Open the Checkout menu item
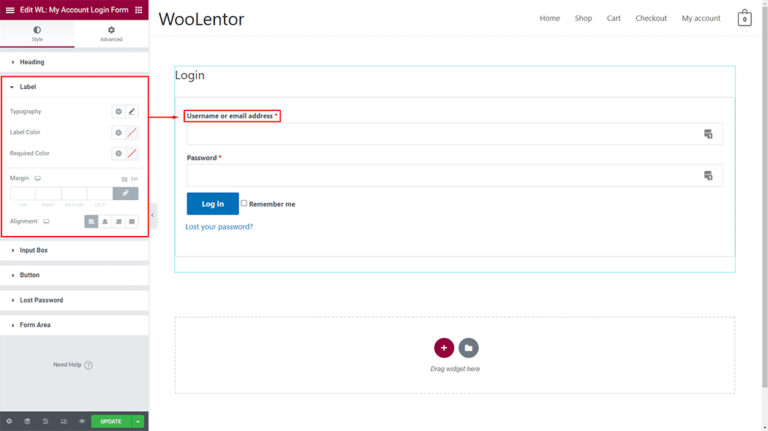The width and height of the screenshot is (768, 431). pos(651,18)
